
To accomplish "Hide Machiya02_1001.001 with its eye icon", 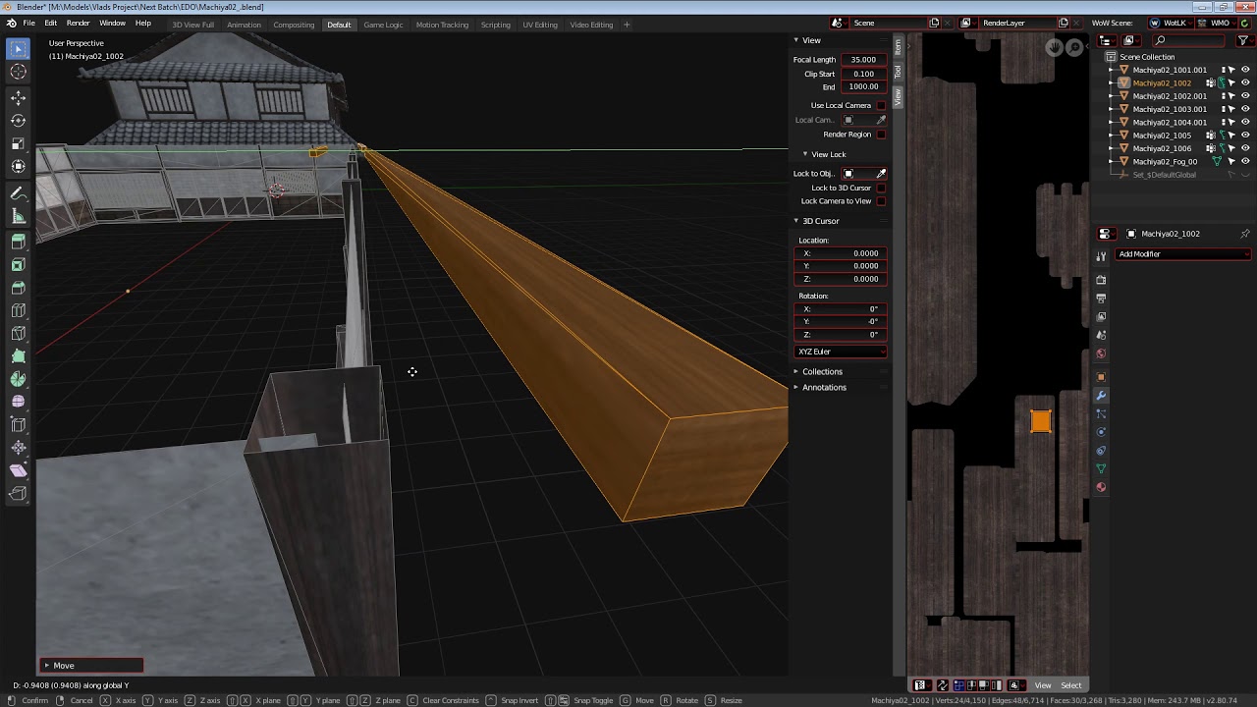I will click(x=1245, y=70).
